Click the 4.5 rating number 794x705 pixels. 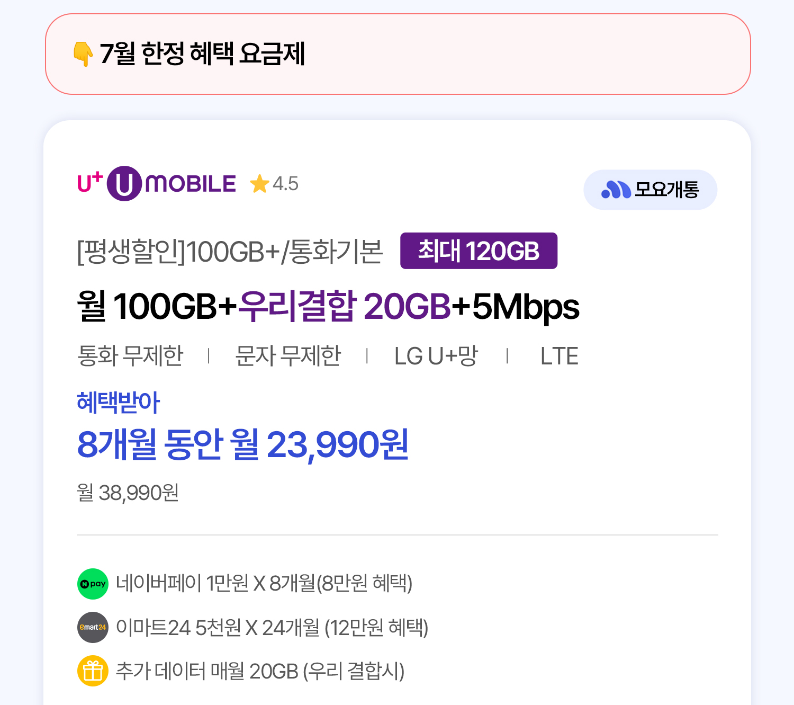click(x=285, y=184)
